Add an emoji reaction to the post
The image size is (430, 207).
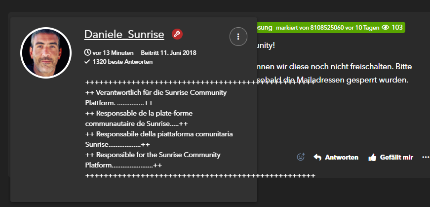coord(301,157)
